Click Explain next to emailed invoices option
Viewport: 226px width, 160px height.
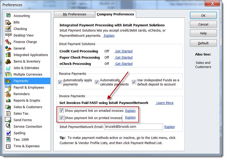pos(130,111)
